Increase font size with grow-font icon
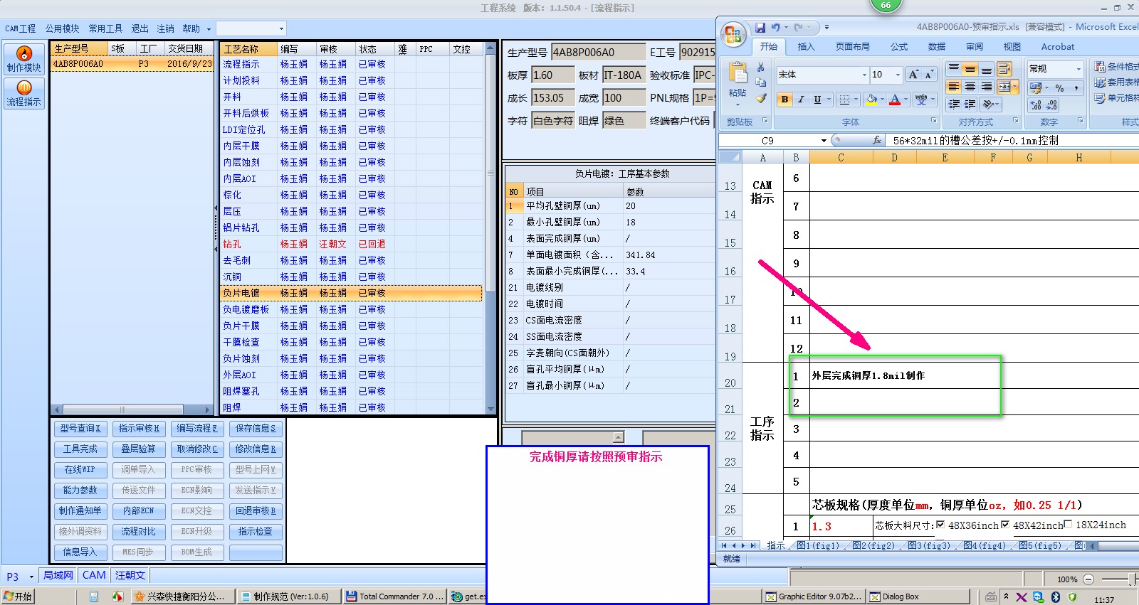Image resolution: width=1139 pixels, height=605 pixels. click(x=913, y=75)
